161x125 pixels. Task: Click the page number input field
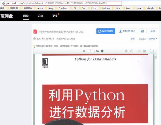coord(91,51)
